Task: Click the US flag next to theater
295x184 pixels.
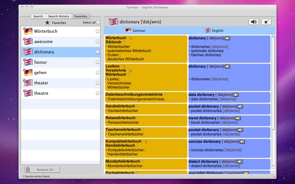Action: tap(28, 83)
